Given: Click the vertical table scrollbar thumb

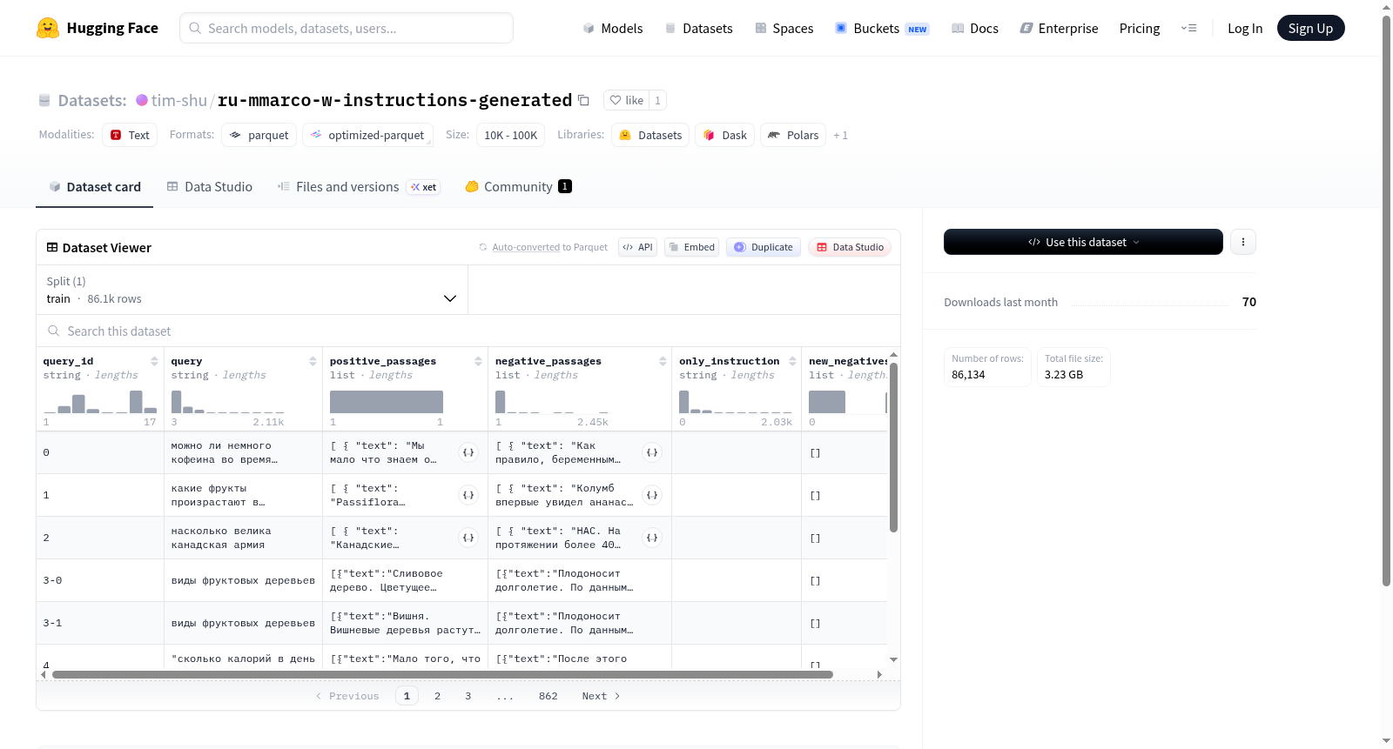Looking at the screenshot, I should 893,447.
